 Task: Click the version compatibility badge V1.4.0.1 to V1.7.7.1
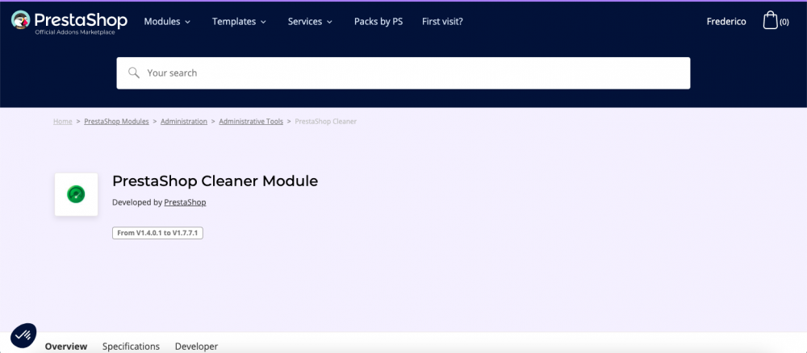pyautogui.click(x=157, y=233)
